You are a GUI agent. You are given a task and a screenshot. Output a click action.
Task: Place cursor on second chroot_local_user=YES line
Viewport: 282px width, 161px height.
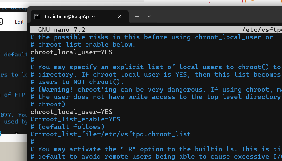[x=71, y=112]
